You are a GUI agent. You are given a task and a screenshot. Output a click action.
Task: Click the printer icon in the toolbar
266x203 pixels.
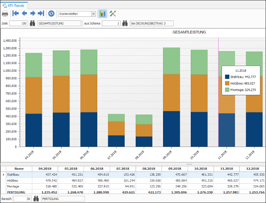5,14
